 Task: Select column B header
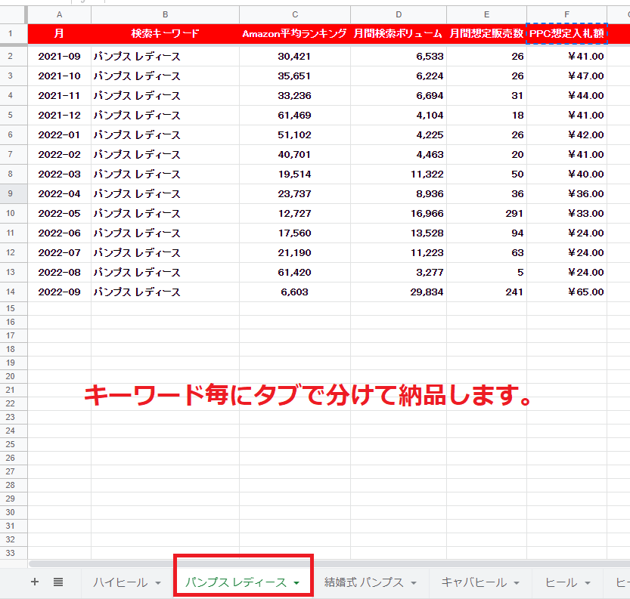(x=165, y=15)
